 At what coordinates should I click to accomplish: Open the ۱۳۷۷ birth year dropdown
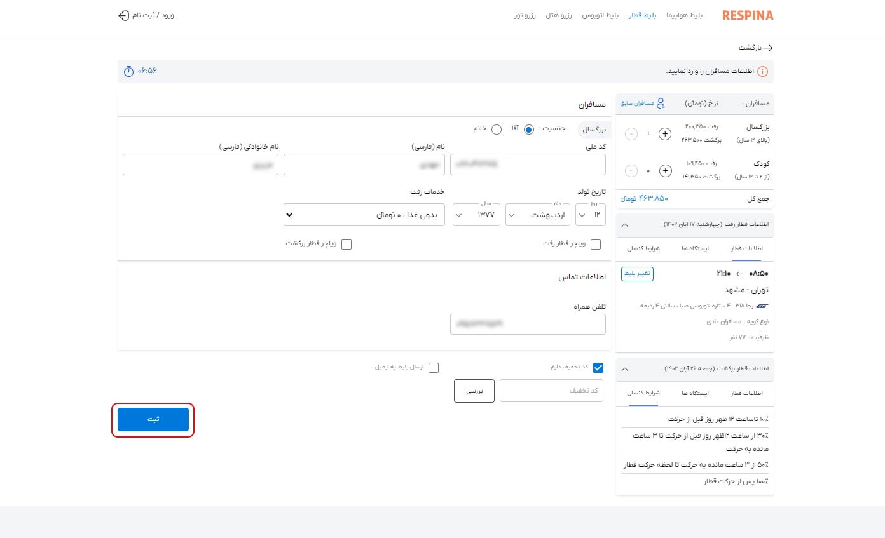click(476, 214)
